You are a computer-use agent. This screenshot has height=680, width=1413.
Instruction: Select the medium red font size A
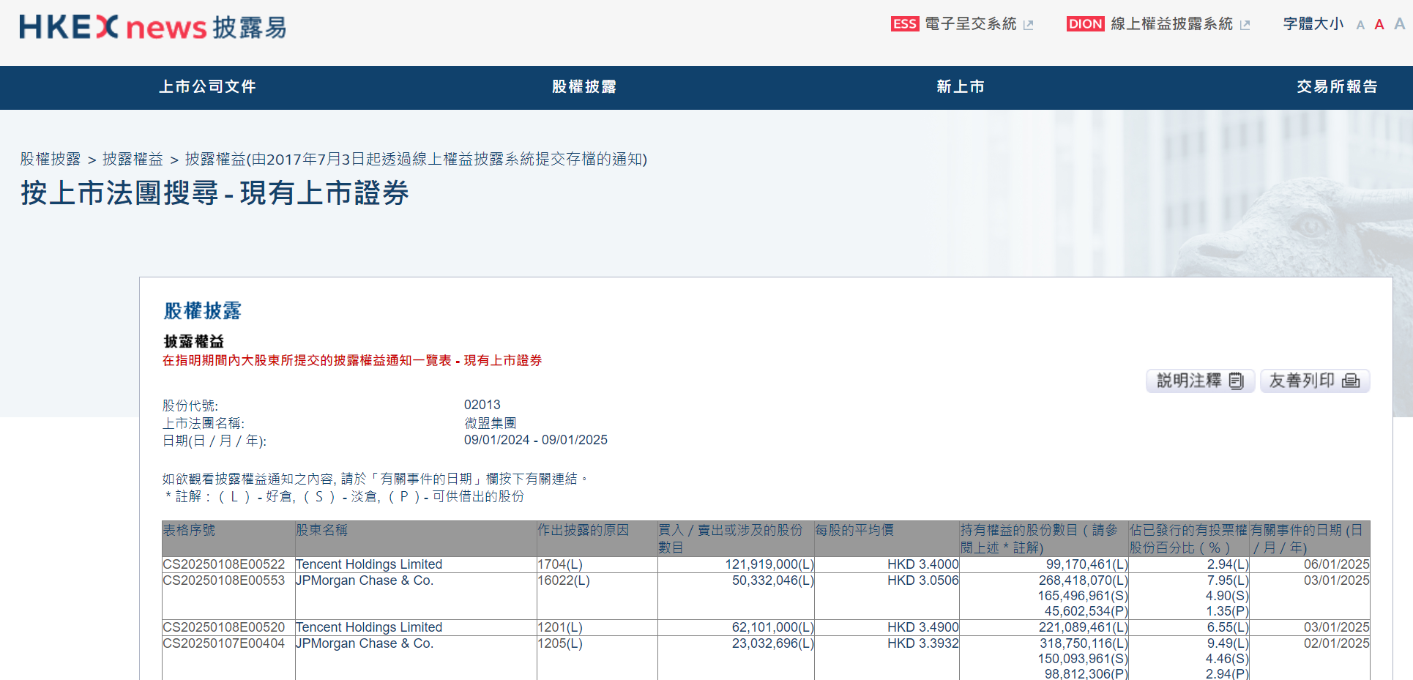click(x=1379, y=25)
